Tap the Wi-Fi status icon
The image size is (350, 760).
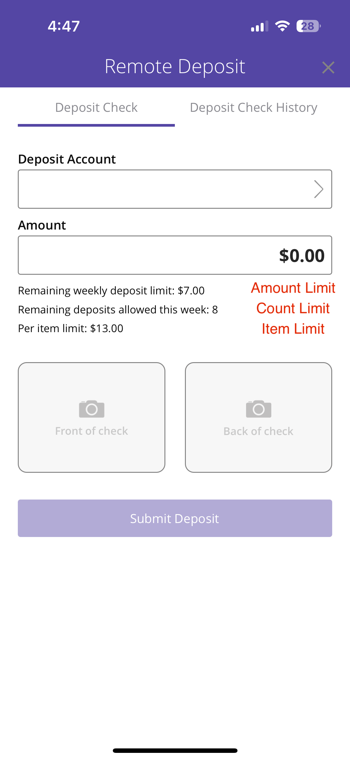point(282,26)
